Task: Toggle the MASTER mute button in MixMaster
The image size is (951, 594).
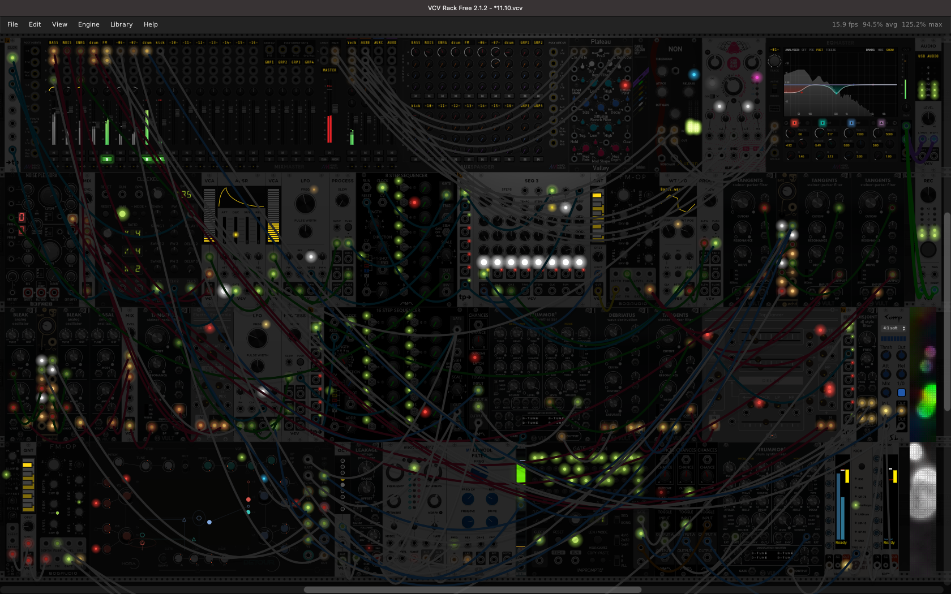Action: coord(329,153)
